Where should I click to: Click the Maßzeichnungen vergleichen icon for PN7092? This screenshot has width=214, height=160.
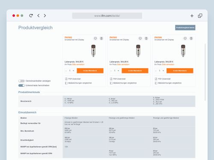coord(66,83)
